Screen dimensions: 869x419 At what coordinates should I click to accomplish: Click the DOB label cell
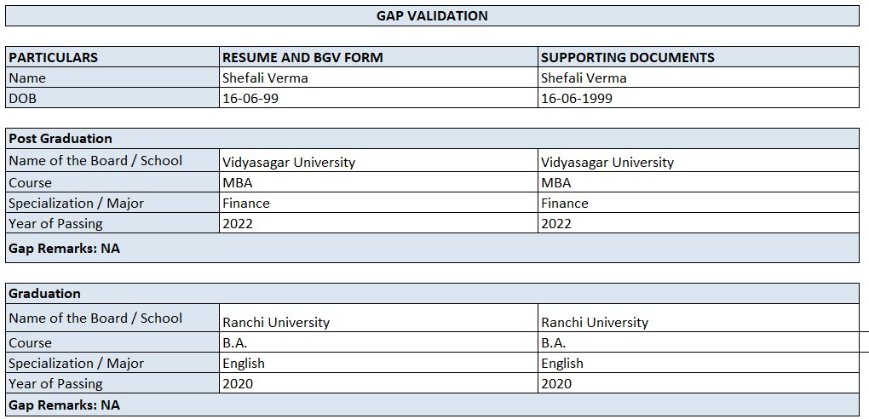[x=23, y=98]
